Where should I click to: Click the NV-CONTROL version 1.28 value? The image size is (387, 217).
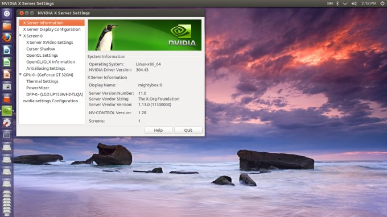(142, 113)
